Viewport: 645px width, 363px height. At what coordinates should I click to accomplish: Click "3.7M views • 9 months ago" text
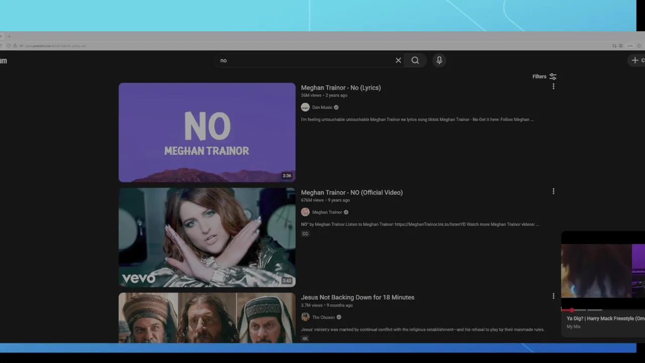[327, 306]
